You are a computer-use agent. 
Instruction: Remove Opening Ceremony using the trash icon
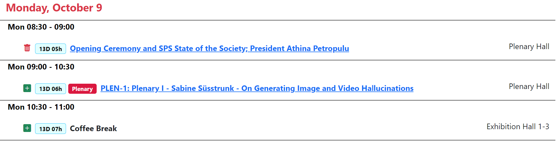pyautogui.click(x=27, y=48)
